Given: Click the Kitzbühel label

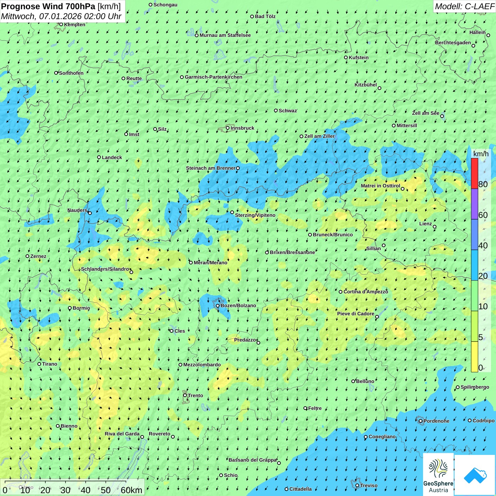Looking at the screenshot, I should click(x=366, y=85).
